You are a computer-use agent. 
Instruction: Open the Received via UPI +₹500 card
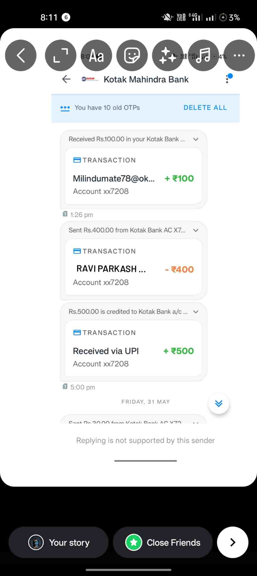[x=133, y=349]
